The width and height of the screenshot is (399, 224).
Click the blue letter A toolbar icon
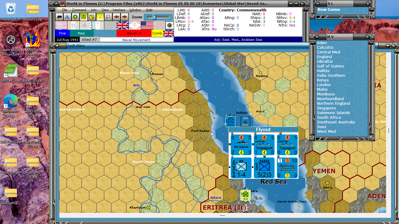[67, 17]
